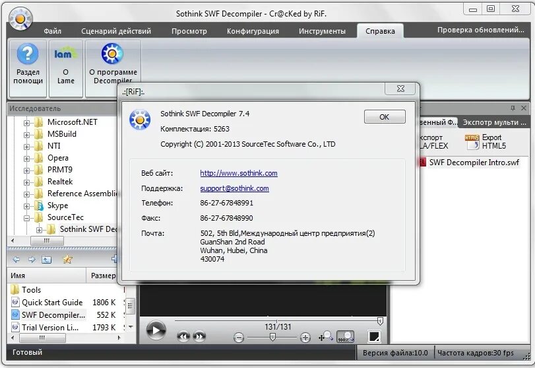The height and width of the screenshot is (368, 535).
Task: Click the playback progress marker
Action: (380, 321)
